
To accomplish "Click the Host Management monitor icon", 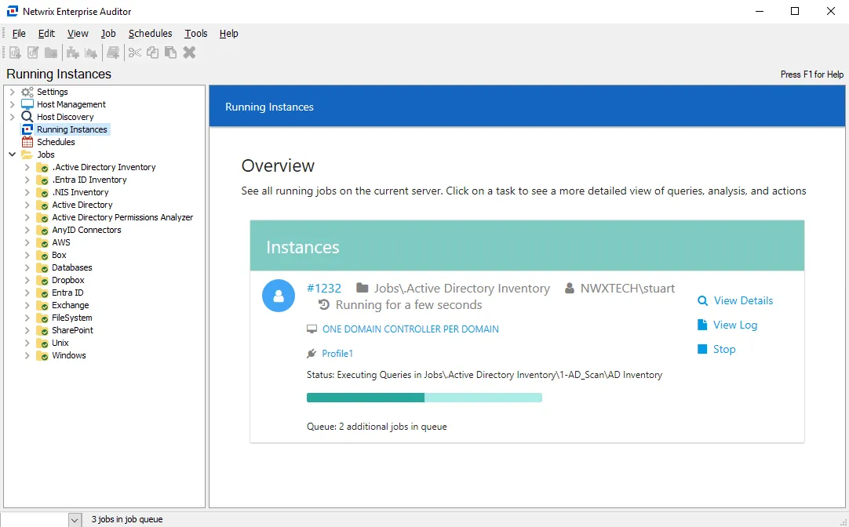I will 27,104.
